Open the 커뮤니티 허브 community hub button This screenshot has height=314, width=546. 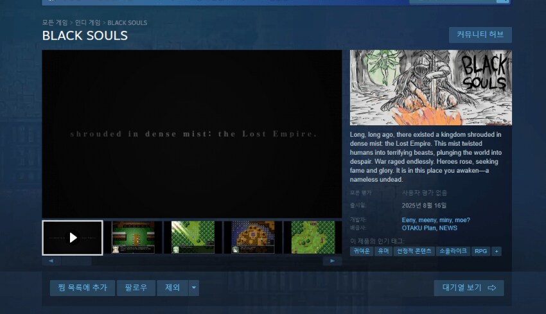click(480, 35)
